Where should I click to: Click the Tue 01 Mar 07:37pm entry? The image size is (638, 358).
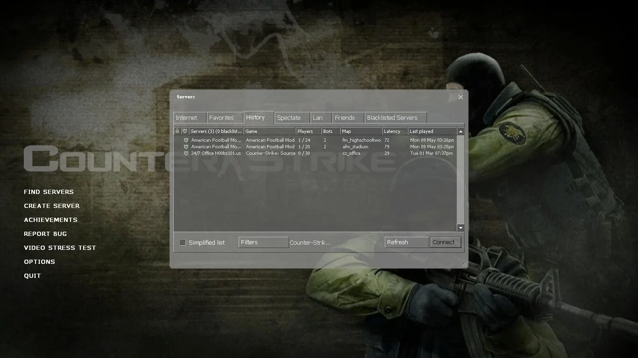432,153
